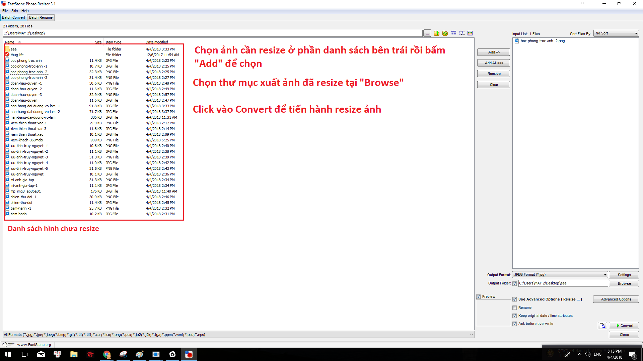Open www.FastStone.org link in status bar
This screenshot has width=643, height=361.
pyautogui.click(x=34, y=345)
